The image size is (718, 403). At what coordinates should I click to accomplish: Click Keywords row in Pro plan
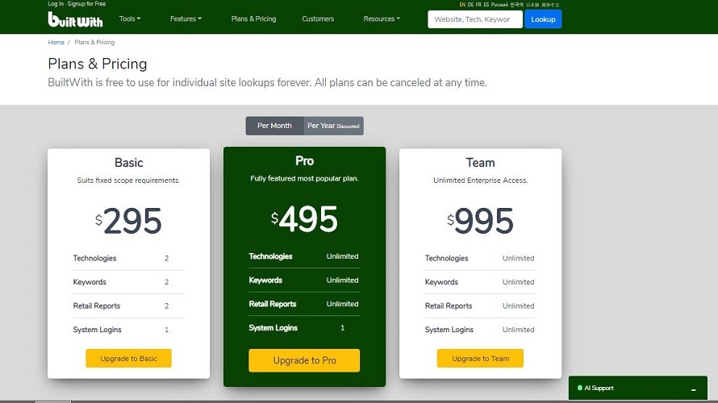(304, 280)
